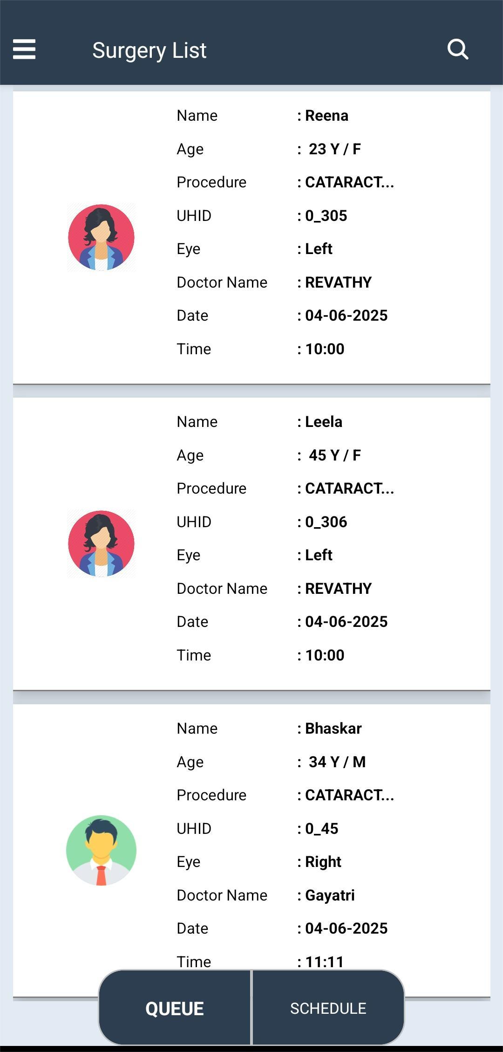Expand Leela's truncated CATARACT procedure
The width and height of the screenshot is (503, 1052).
[x=349, y=488]
